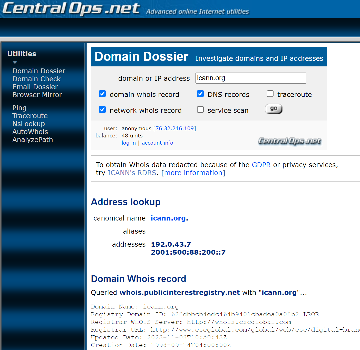The image size is (360, 350).
Task: Click the log in link
Action: 129,143
